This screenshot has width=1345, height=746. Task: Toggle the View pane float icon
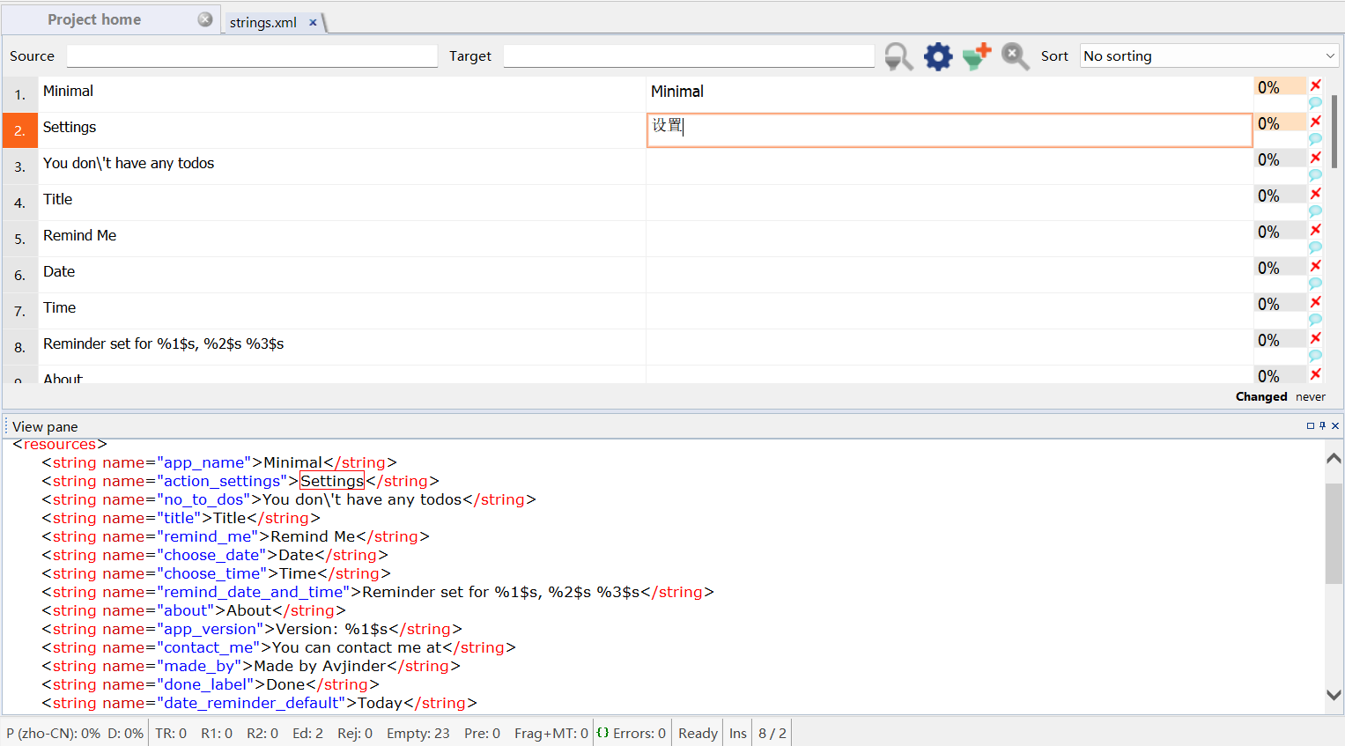(1311, 425)
